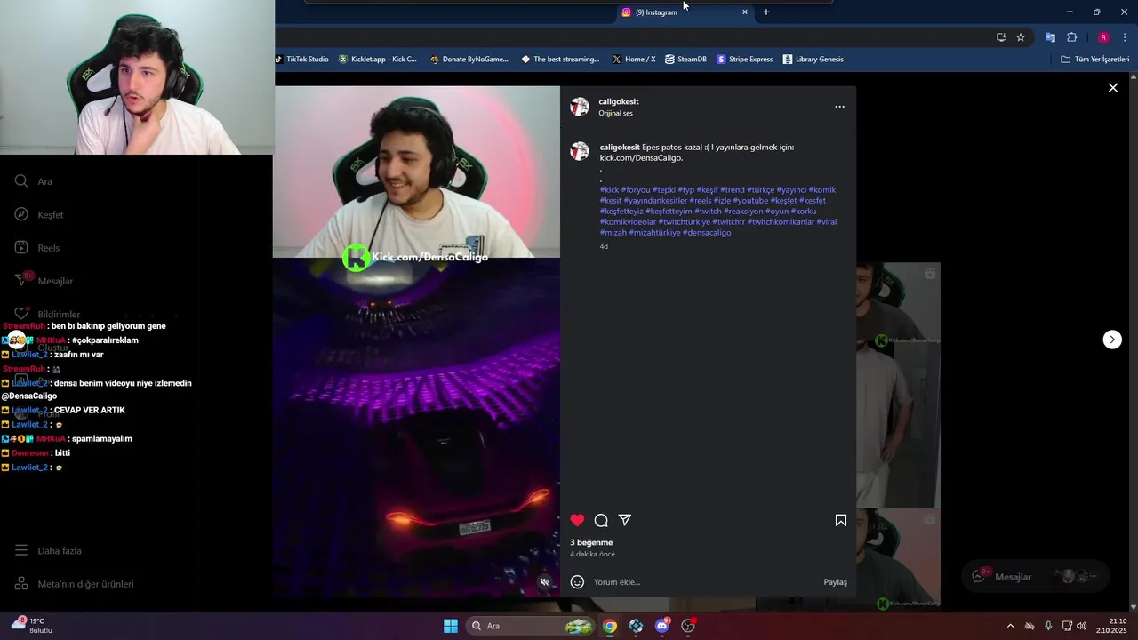This screenshot has width=1138, height=640.
Task: Open the comment bubble icon
Action: [x=601, y=520]
